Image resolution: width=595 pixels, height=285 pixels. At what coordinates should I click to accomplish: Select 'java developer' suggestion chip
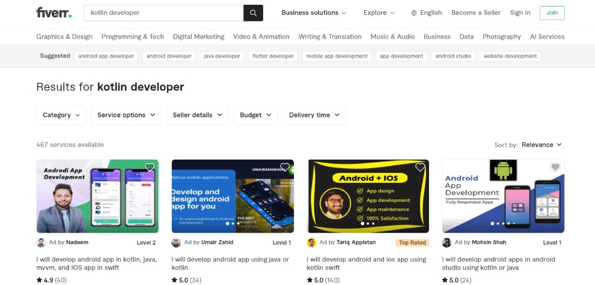(222, 56)
